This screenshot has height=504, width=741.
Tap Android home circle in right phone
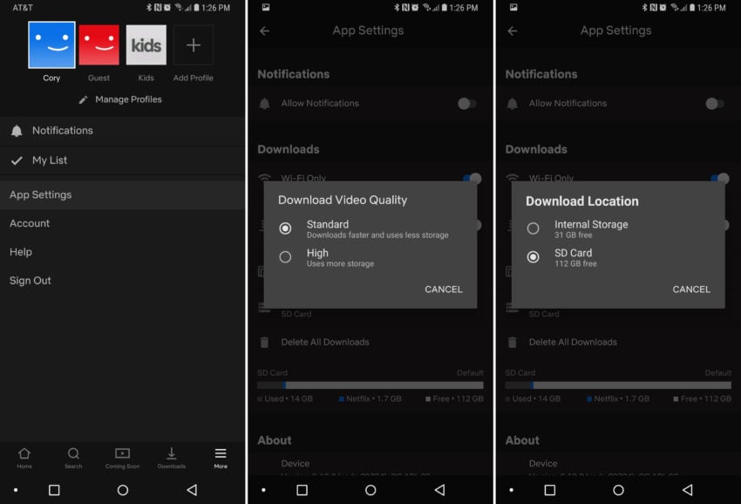tap(618, 490)
